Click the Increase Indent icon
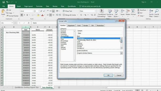The image size is (161, 91). (60, 15)
